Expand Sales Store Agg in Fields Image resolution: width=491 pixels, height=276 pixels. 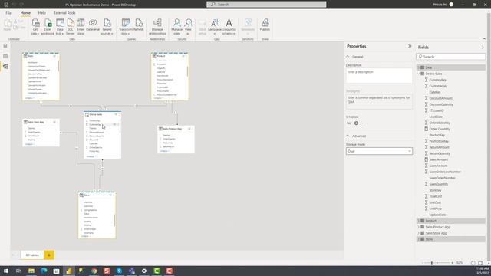[x=418, y=233]
